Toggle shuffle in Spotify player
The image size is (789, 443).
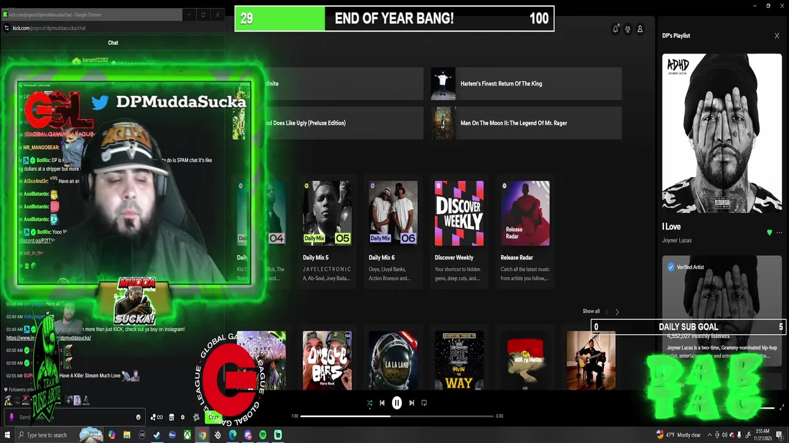point(369,403)
